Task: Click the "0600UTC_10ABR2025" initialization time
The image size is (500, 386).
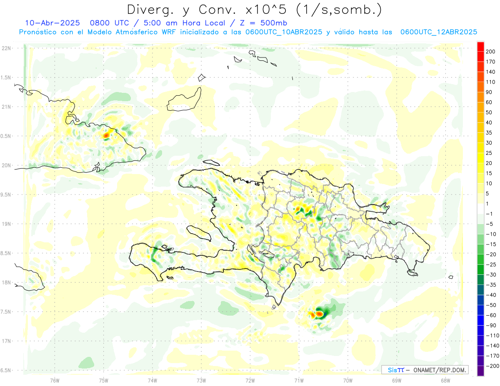Action: 283,32
